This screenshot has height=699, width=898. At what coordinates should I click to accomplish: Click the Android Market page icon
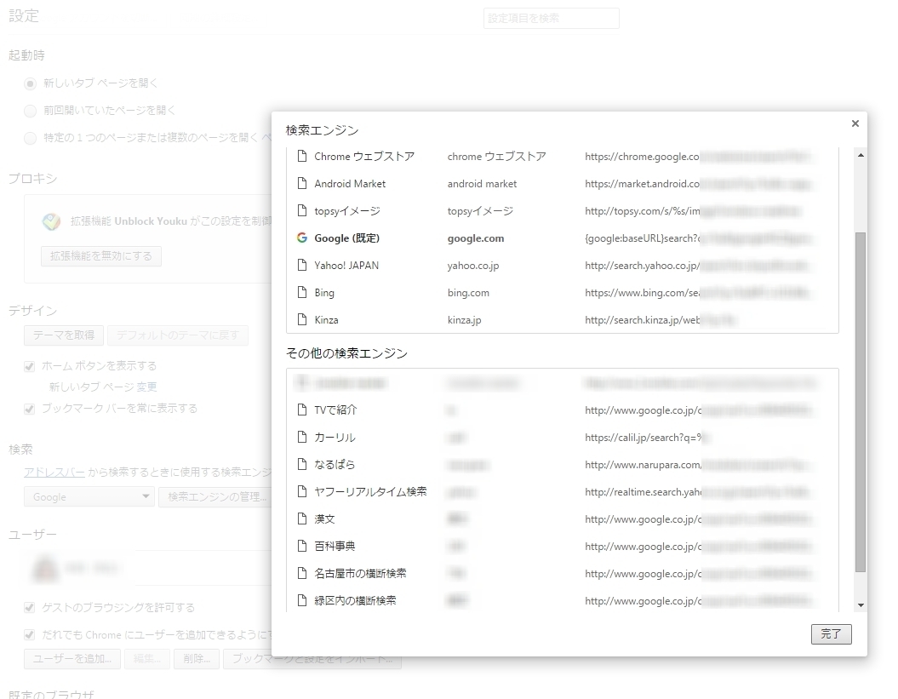pyautogui.click(x=302, y=183)
